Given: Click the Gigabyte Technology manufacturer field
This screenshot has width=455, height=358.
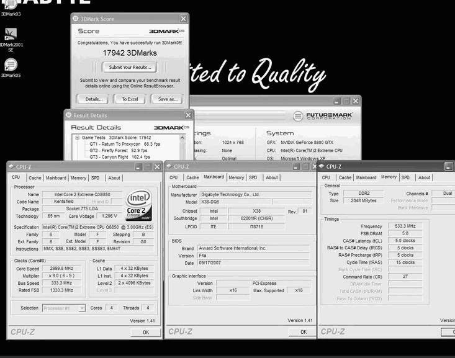Looking at the screenshot, I should (x=255, y=195).
